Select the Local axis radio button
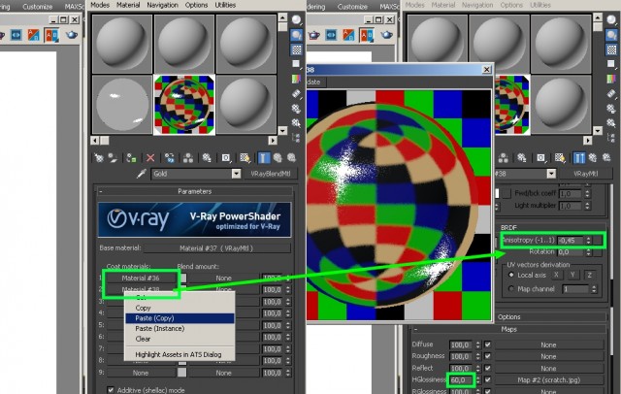The image size is (621, 394). (511, 275)
